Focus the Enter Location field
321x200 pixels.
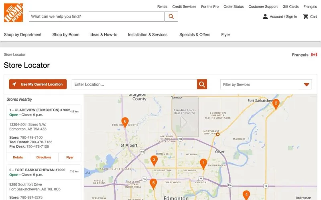[x=134, y=84]
